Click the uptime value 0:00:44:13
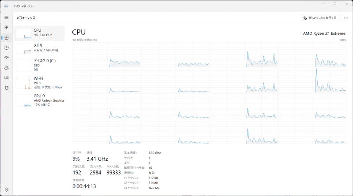The width and height of the screenshot is (353, 196). [x=84, y=186]
